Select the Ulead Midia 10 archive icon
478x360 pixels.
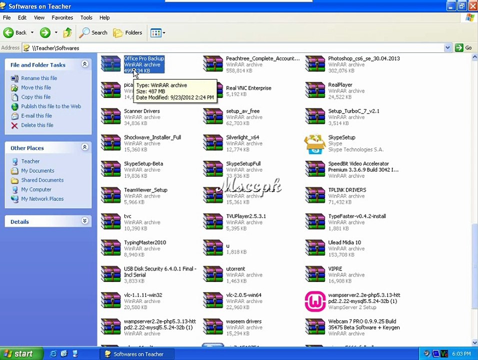[x=315, y=247]
